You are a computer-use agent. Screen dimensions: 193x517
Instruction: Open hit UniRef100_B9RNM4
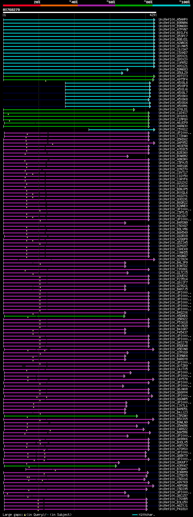pyautogui.click(x=173, y=23)
